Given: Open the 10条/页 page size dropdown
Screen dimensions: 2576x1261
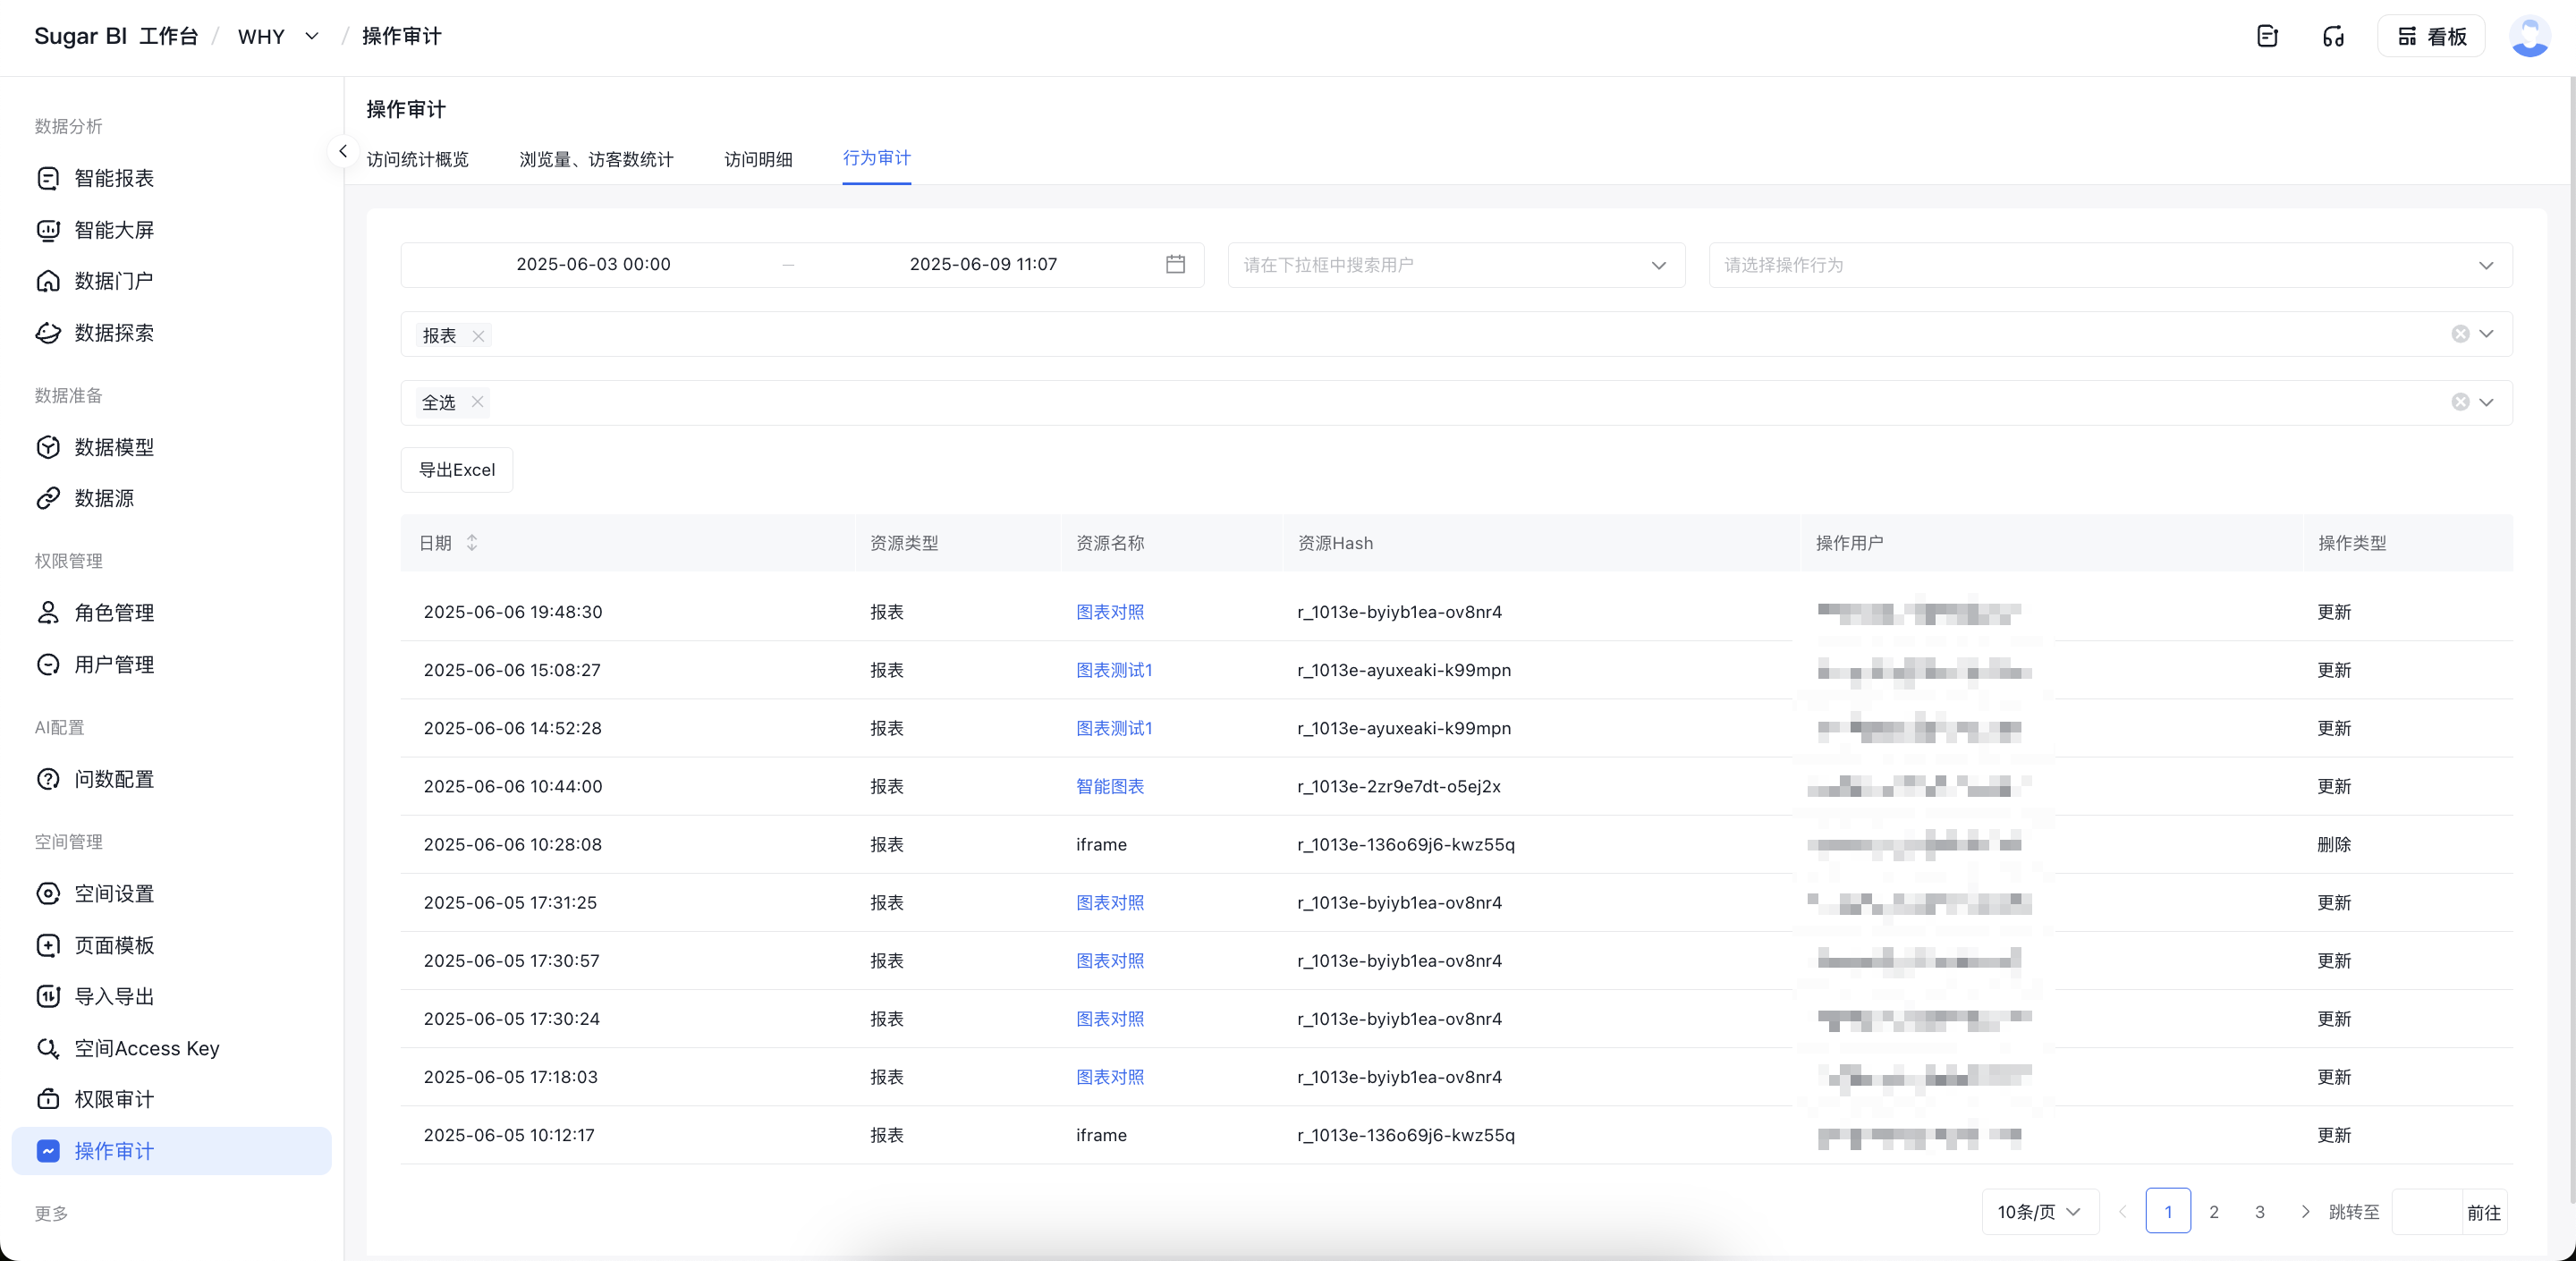Looking at the screenshot, I should coord(2039,1212).
